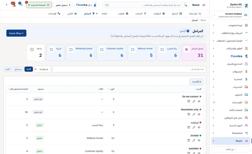Toggle visibility eye for Invited stage
The width and height of the screenshot is (252, 154).
199,140
